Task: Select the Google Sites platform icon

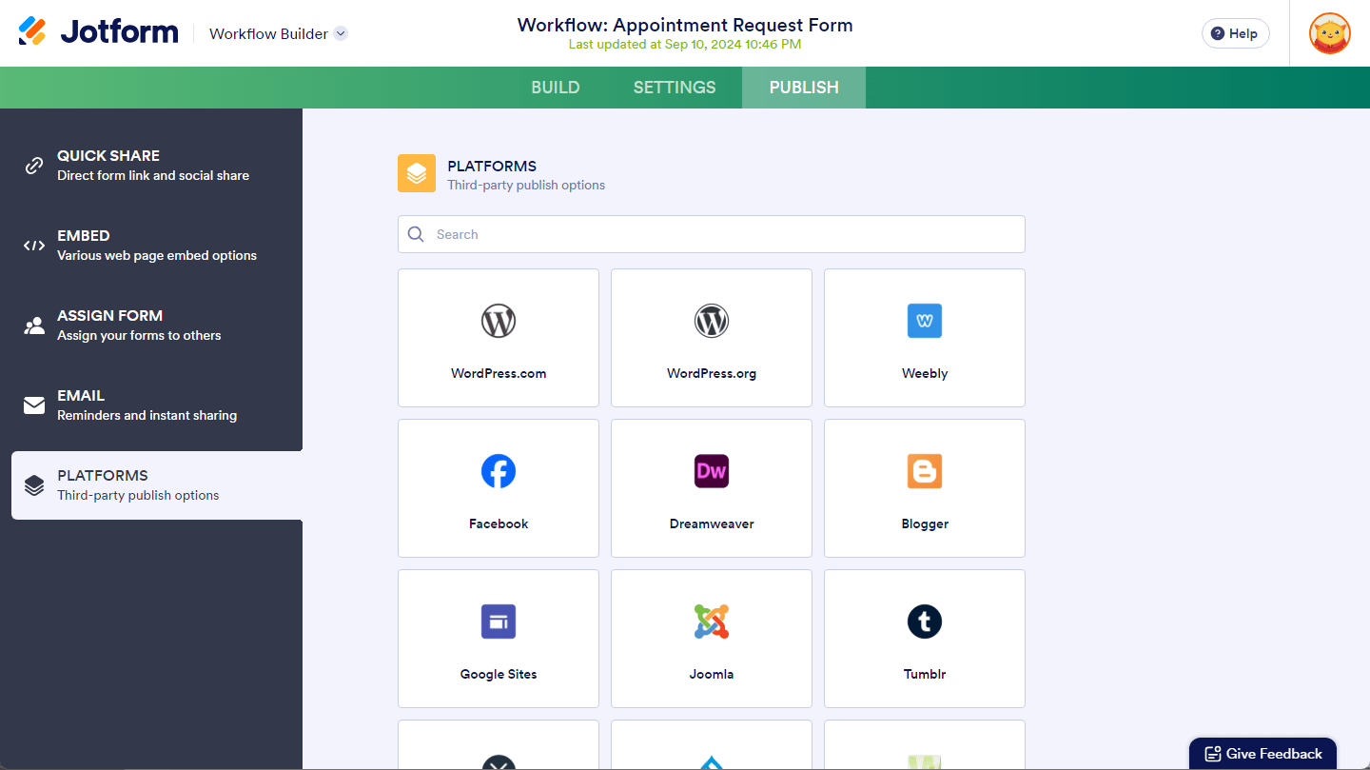Action: pos(499,622)
